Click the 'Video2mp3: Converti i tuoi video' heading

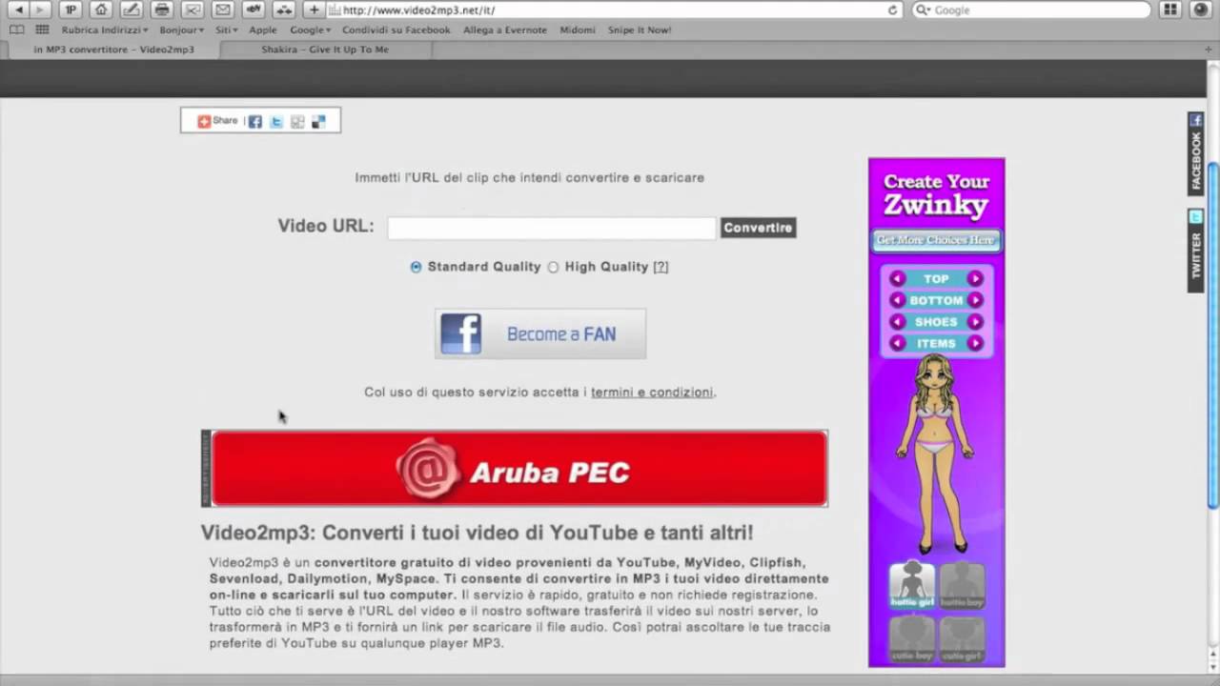pos(477,533)
